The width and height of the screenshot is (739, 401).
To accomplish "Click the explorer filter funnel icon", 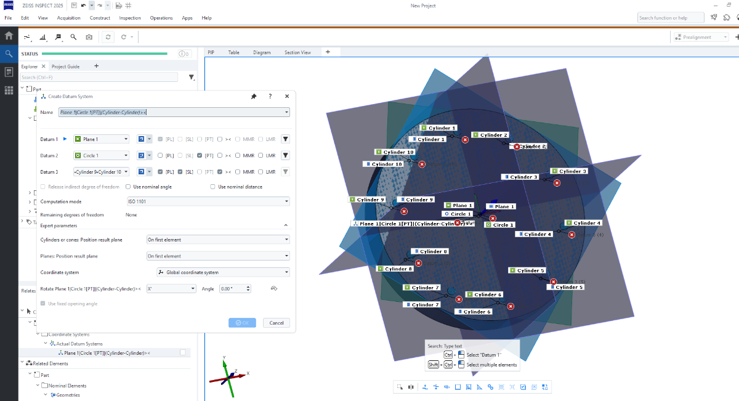I will pyautogui.click(x=192, y=78).
